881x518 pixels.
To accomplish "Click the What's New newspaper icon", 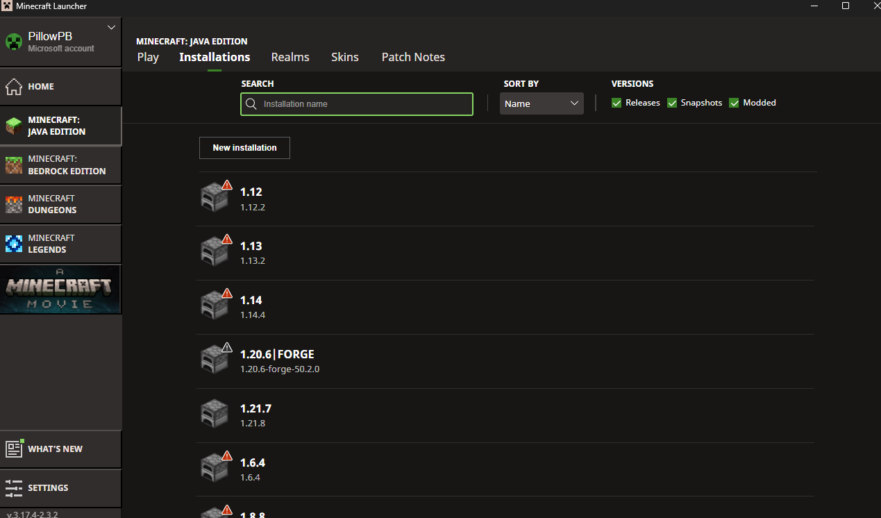I will point(14,449).
